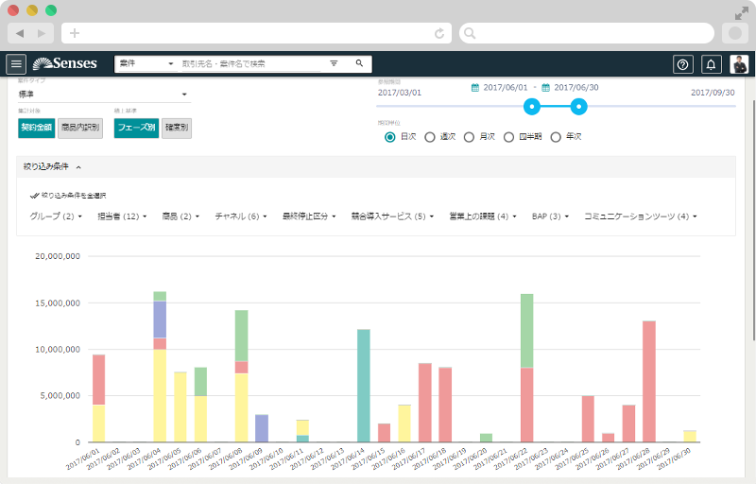Screen dimensions: 756x484
Task: Click calendar icon for end date 2017/06/30
Action: pyautogui.click(x=546, y=88)
